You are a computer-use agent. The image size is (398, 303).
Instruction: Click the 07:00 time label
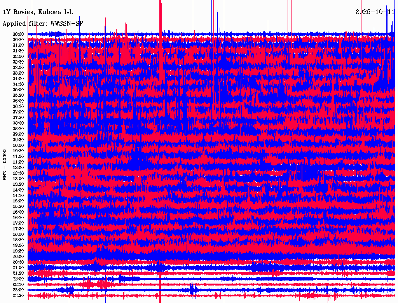click(18, 112)
